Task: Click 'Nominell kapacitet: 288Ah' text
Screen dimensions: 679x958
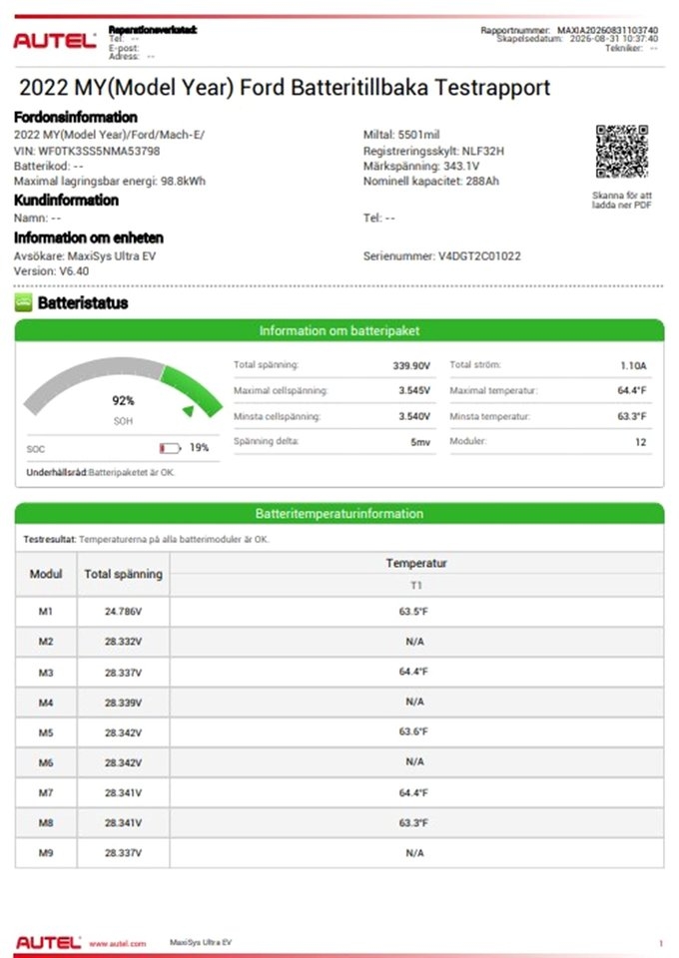Action: 431,181
